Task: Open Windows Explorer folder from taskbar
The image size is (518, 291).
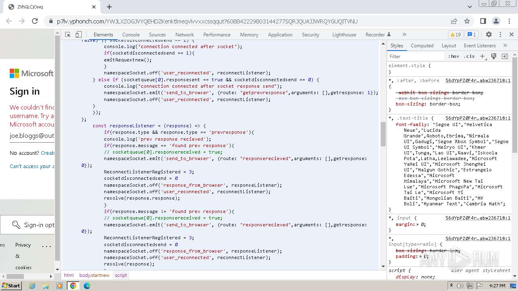Action: coord(46,286)
